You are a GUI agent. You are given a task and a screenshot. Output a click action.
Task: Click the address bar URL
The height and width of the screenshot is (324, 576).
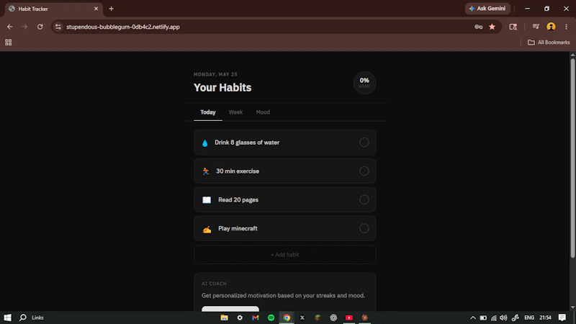pyautogui.click(x=123, y=27)
